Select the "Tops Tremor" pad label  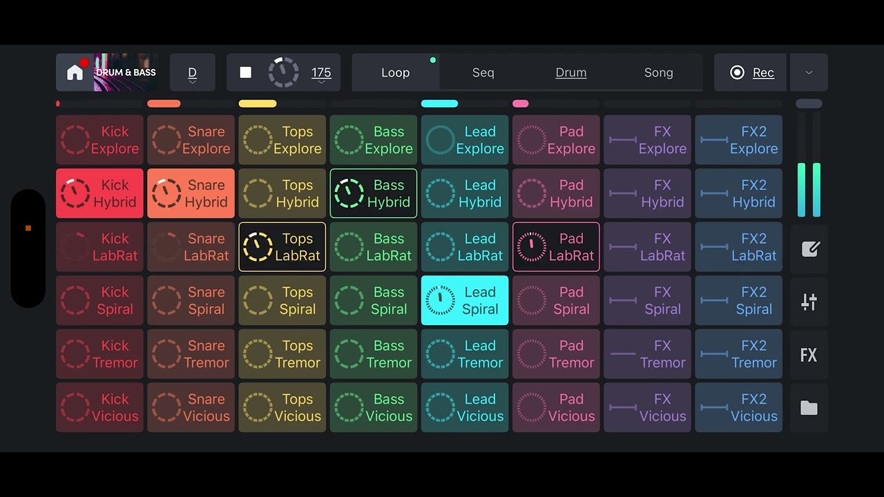[x=298, y=354]
